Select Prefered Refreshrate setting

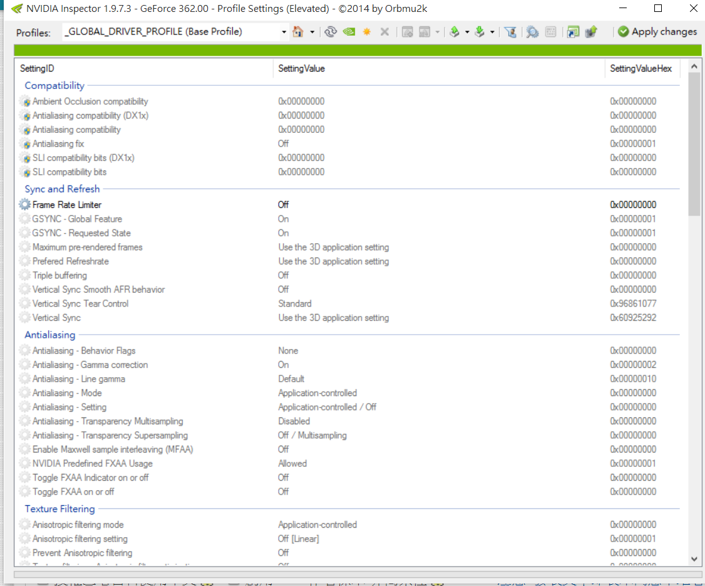point(71,261)
